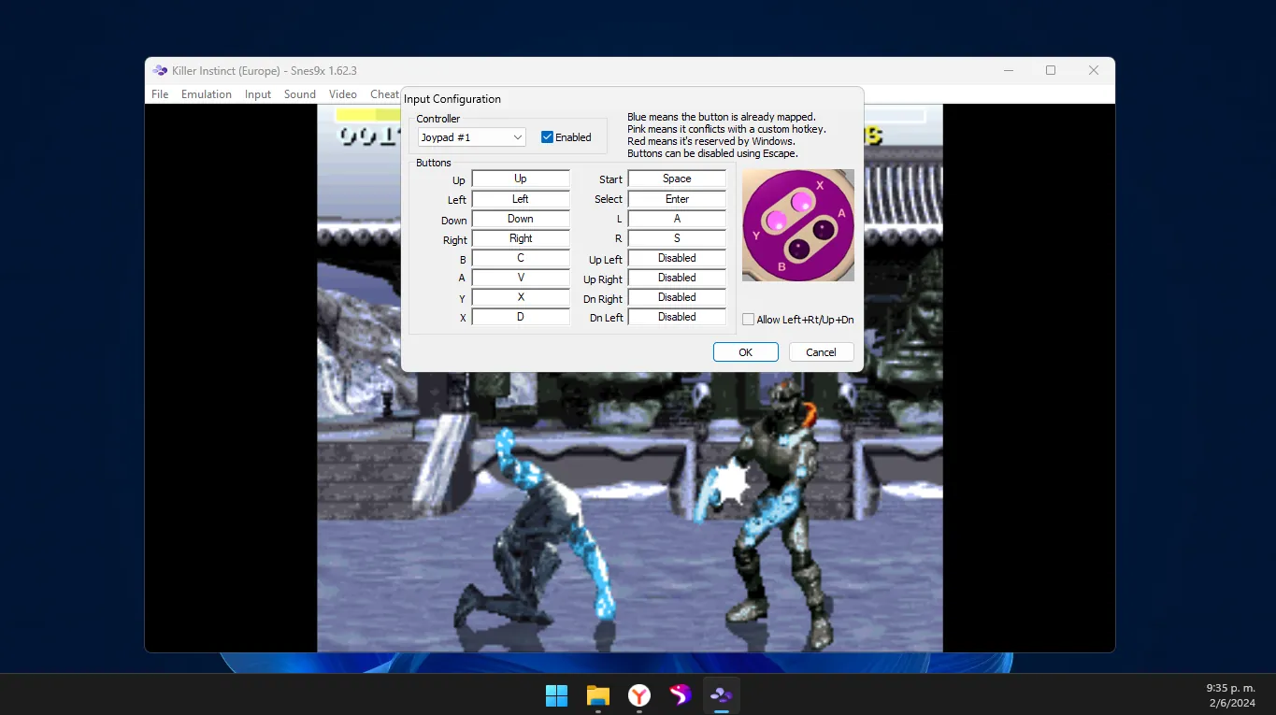Image resolution: width=1276 pixels, height=715 pixels.
Task: Select the Up Right Disabled field
Action: 677,278
